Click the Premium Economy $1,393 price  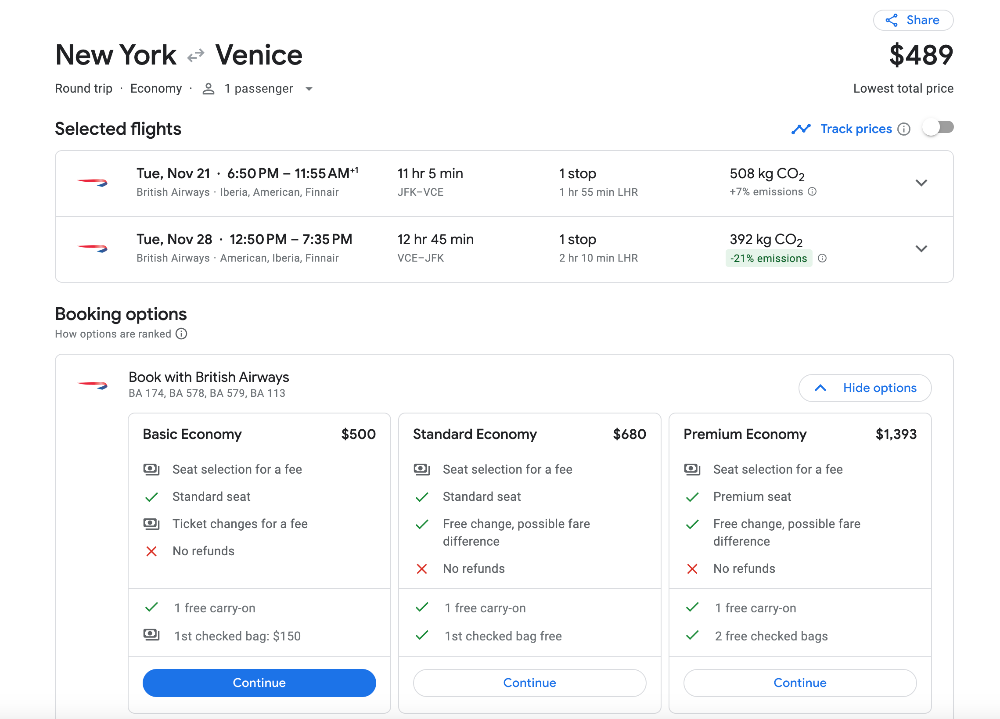pyautogui.click(x=896, y=435)
